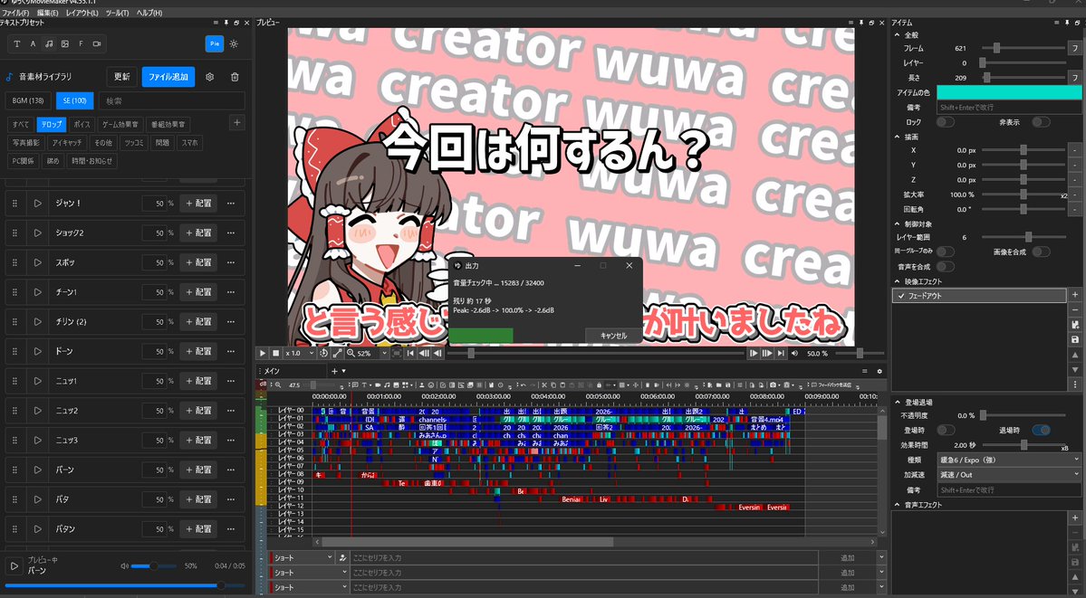This screenshot has height=598, width=1086.
Task: Add a video effect with plus button
Action: 1075,295
